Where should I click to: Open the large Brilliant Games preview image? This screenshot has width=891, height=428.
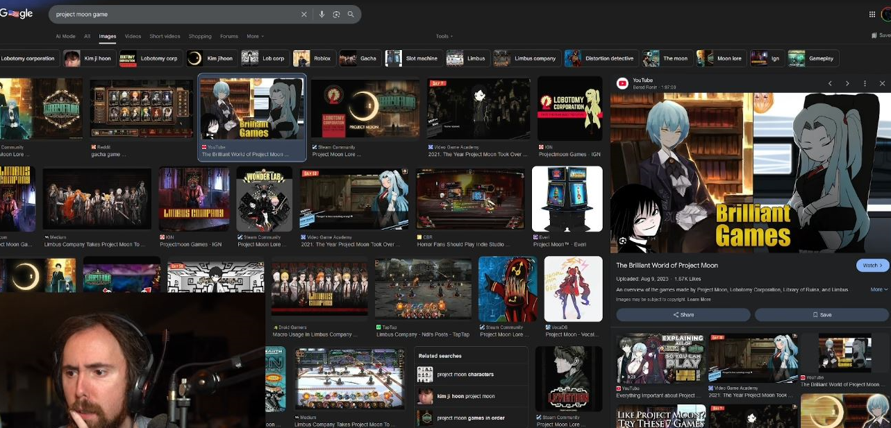(751, 173)
